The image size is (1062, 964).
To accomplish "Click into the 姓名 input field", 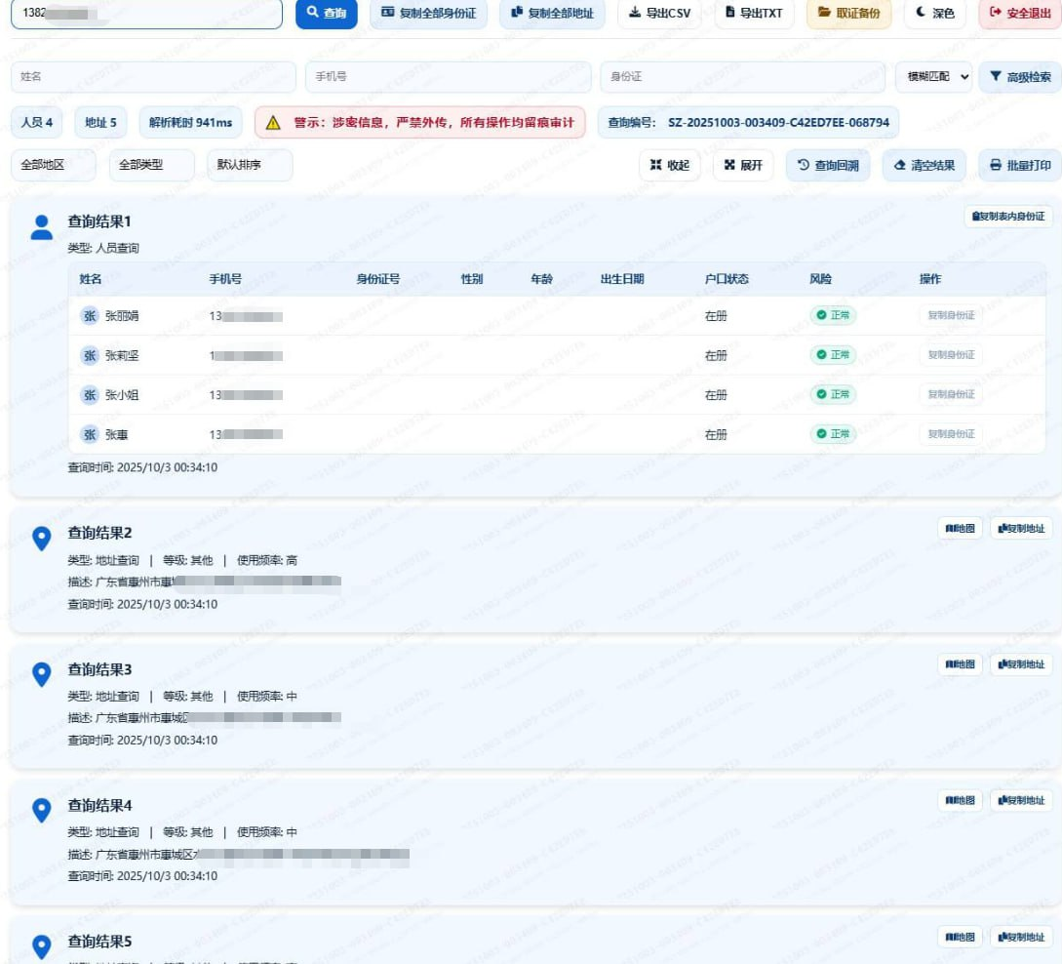I will point(152,76).
